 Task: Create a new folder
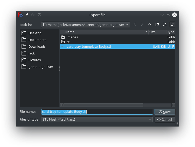(157, 25)
